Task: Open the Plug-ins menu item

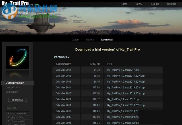Action: [x=154, y=4]
